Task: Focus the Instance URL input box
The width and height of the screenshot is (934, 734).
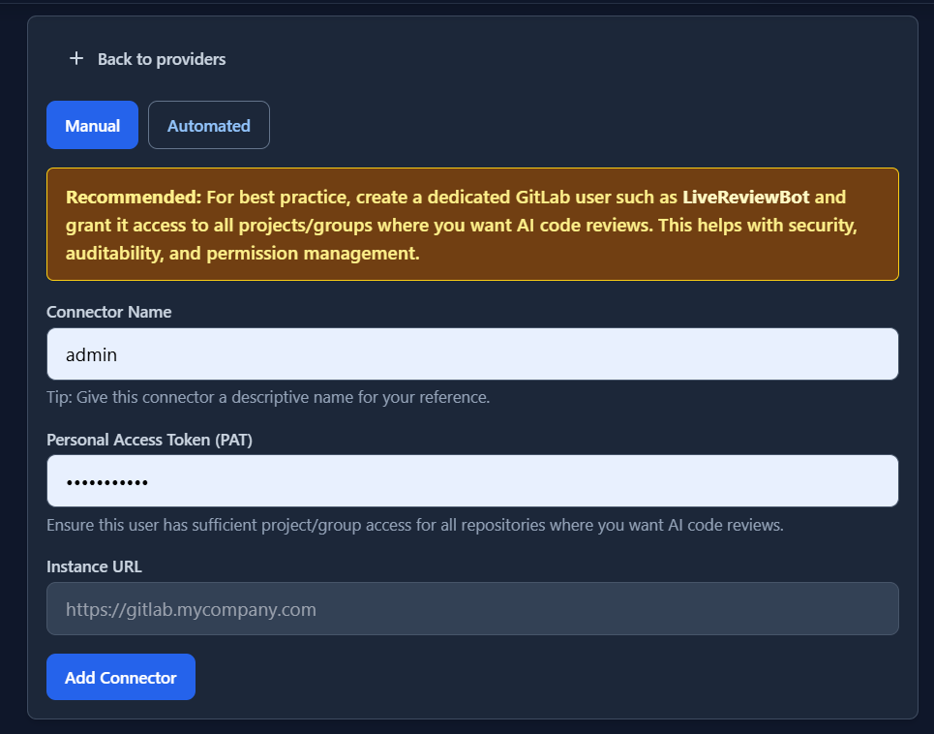Action: click(x=472, y=609)
